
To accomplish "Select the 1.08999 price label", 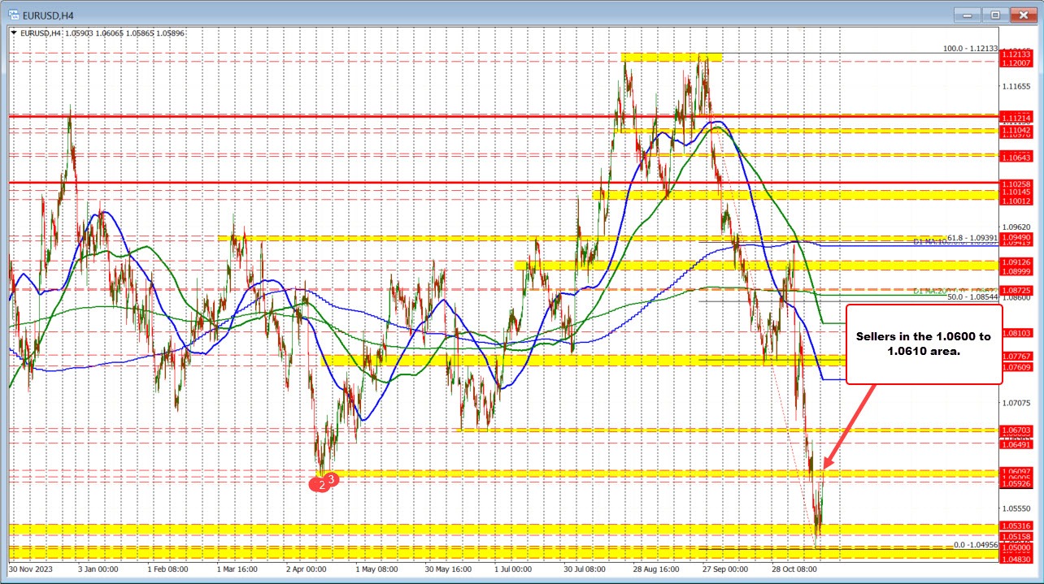I will [x=1016, y=270].
